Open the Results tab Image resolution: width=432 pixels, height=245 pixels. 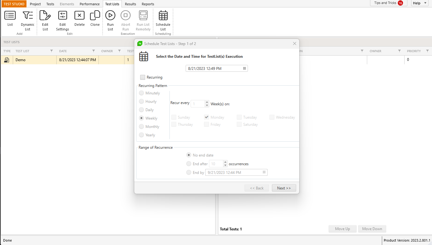(x=131, y=4)
